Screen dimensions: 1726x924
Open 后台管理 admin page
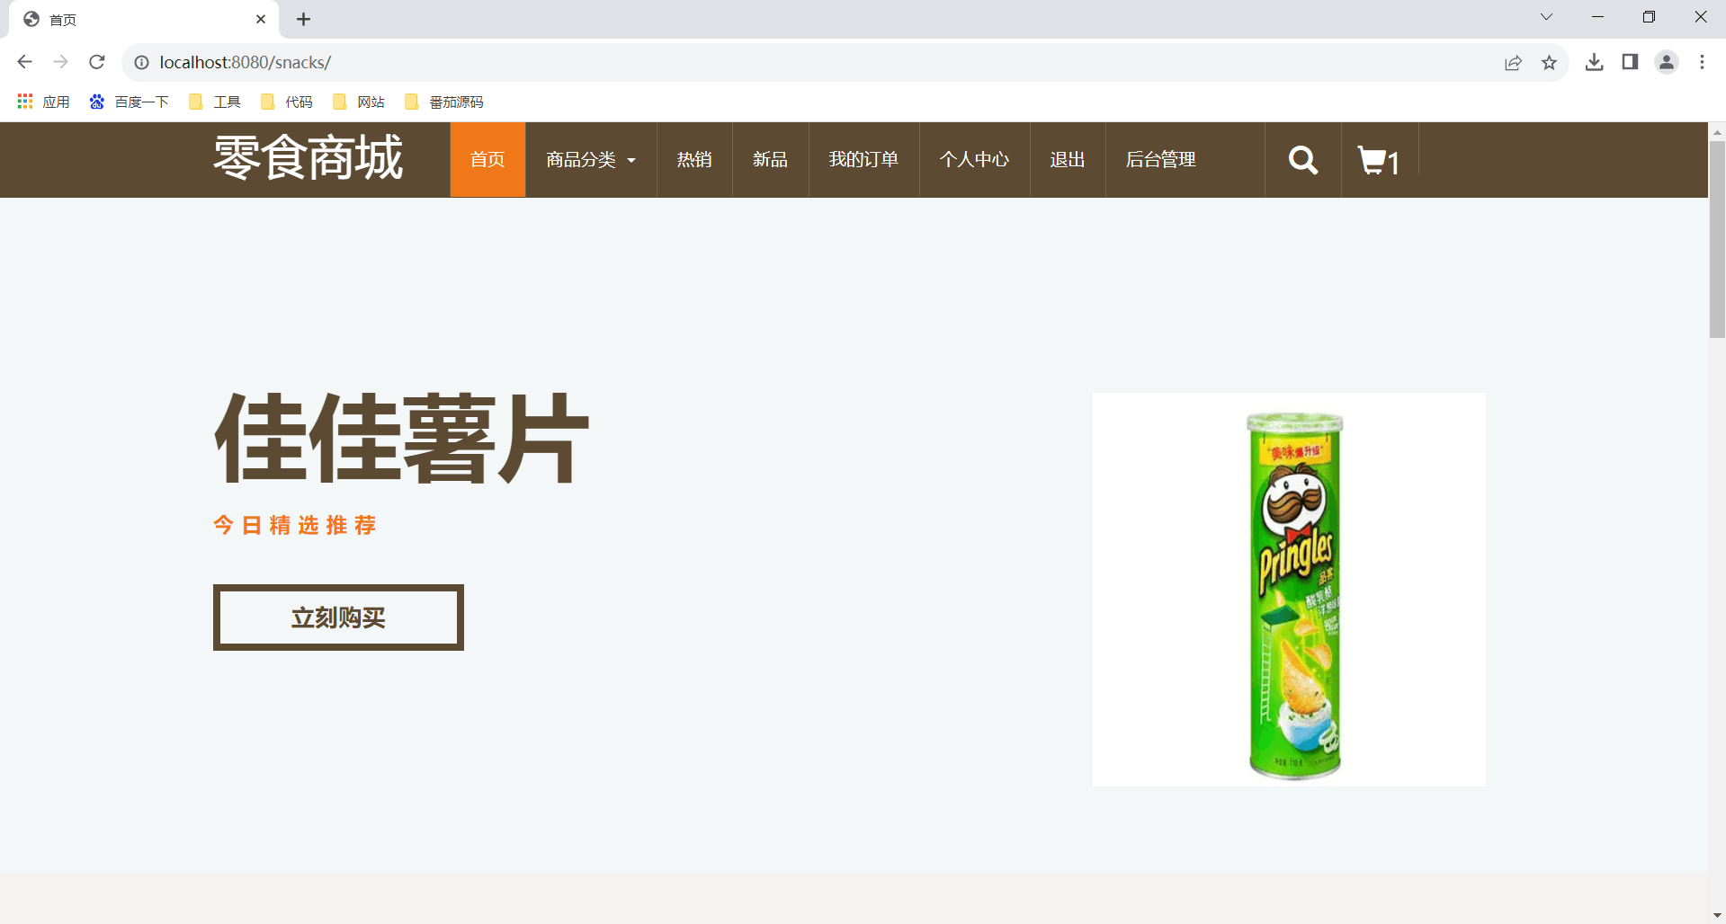(x=1160, y=160)
